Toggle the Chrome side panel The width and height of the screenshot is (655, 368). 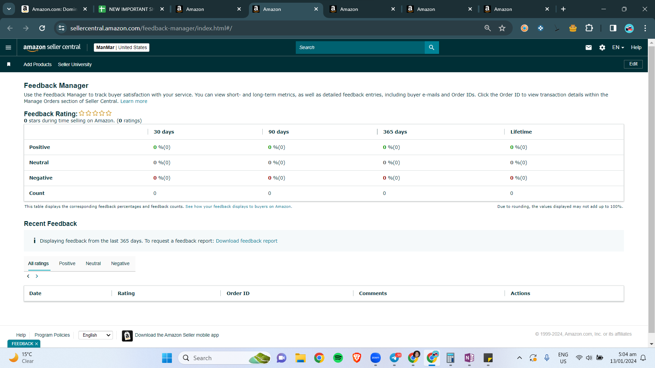click(613, 28)
